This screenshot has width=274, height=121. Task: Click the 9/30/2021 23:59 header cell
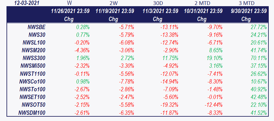[249, 11]
